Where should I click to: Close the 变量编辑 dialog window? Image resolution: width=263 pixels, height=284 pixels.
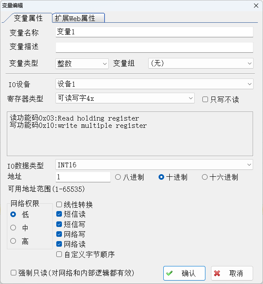click(x=256, y=6)
